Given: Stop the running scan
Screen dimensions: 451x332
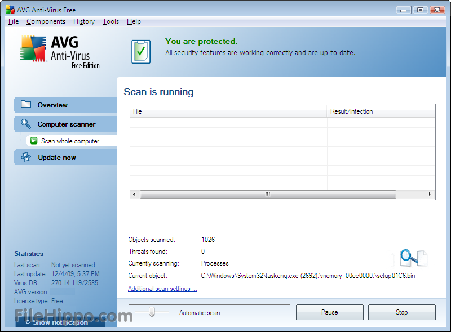Looking at the screenshot, I should click(402, 312).
